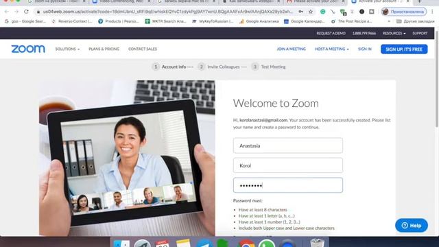Expand the Resources dropdown

[x=394, y=34]
